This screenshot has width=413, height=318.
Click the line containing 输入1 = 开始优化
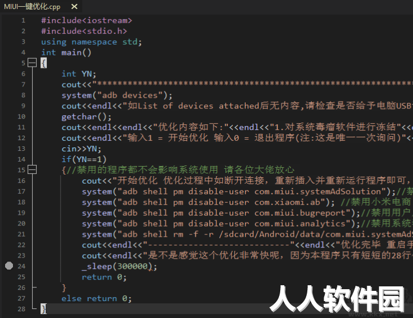coord(237,138)
